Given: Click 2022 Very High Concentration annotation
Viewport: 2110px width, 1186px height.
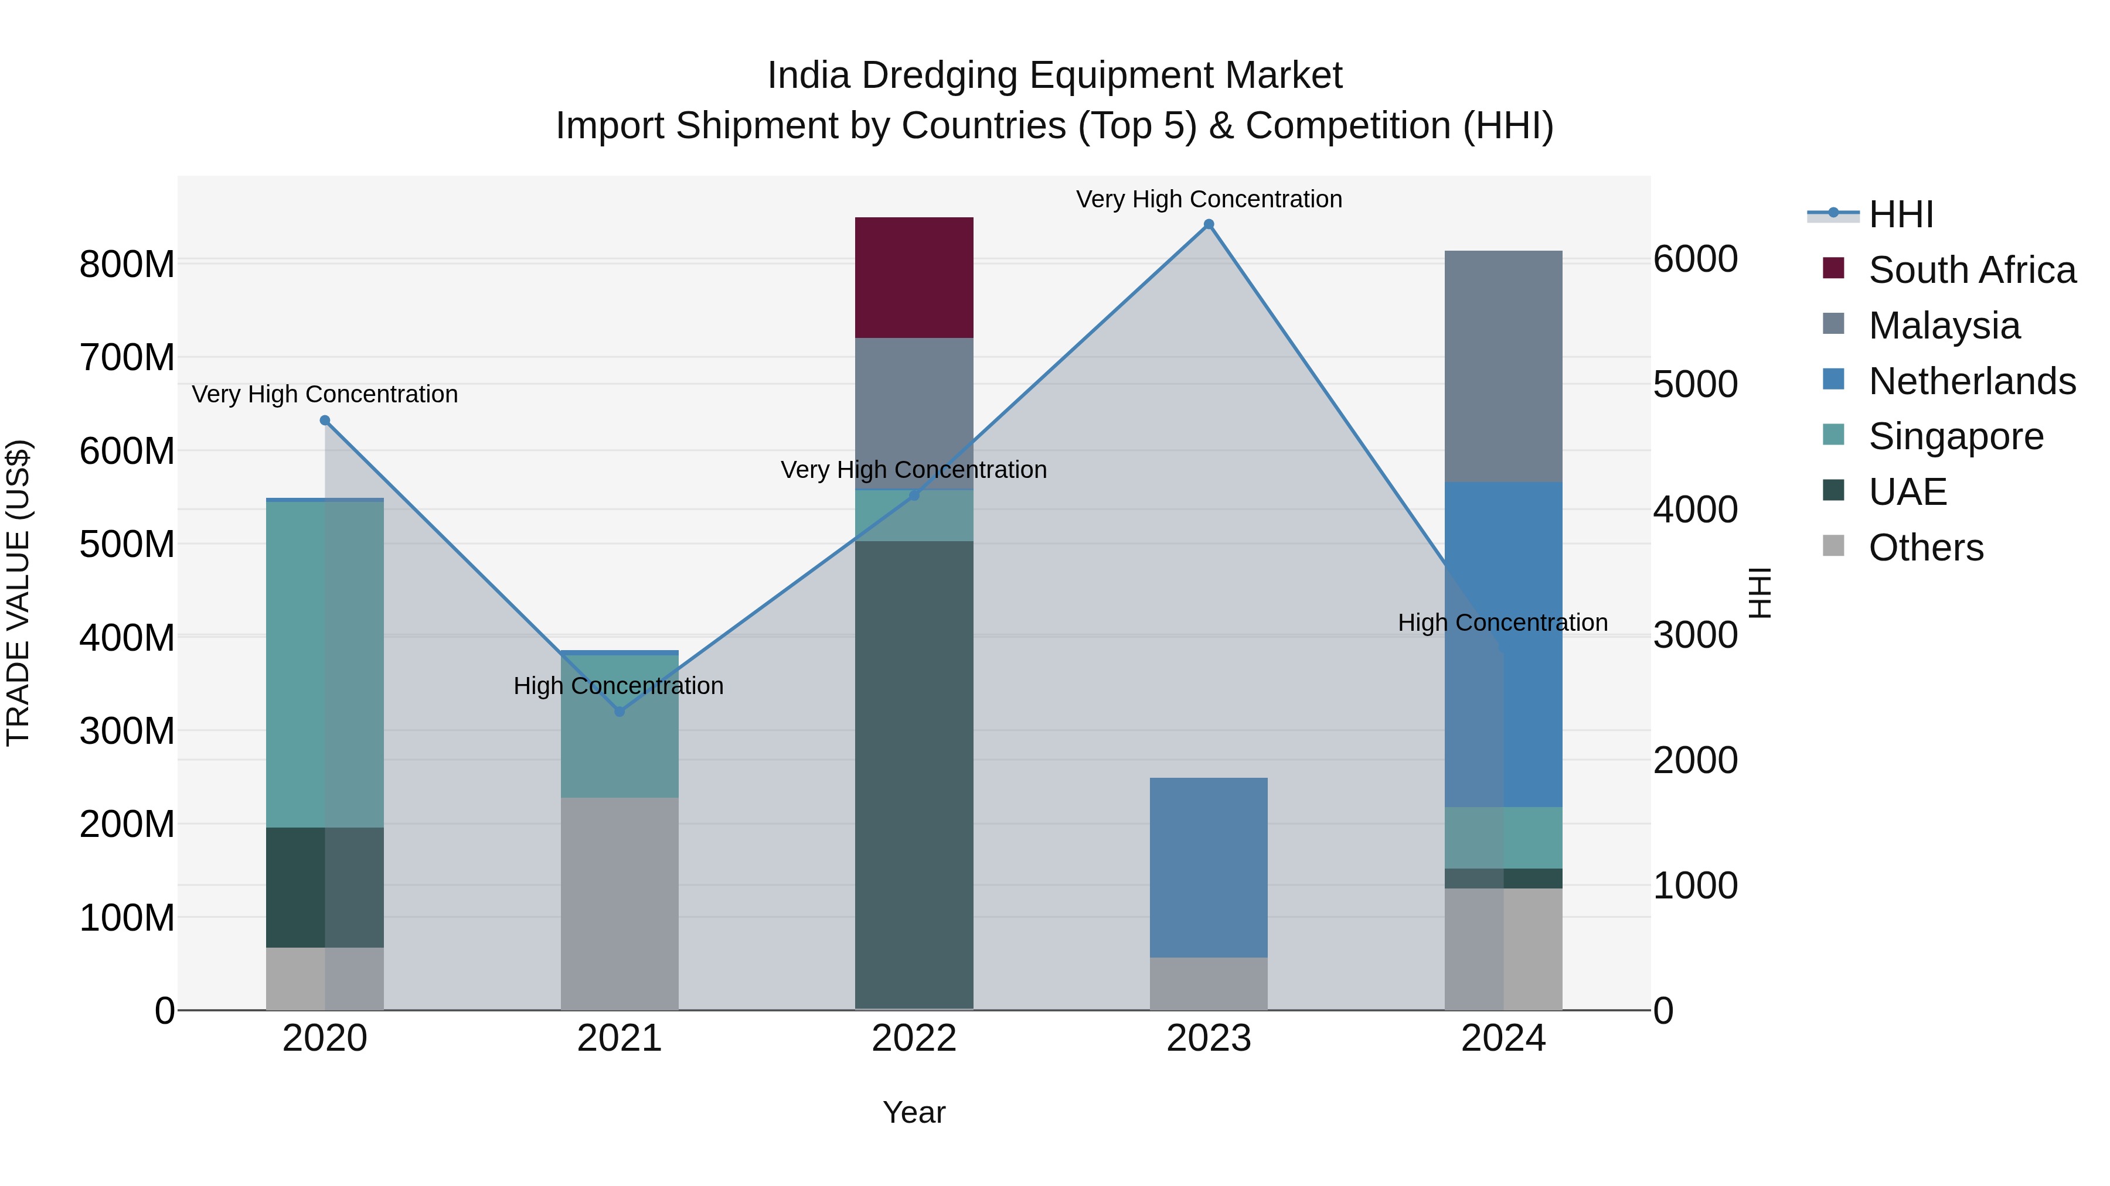Looking at the screenshot, I should coord(914,470).
